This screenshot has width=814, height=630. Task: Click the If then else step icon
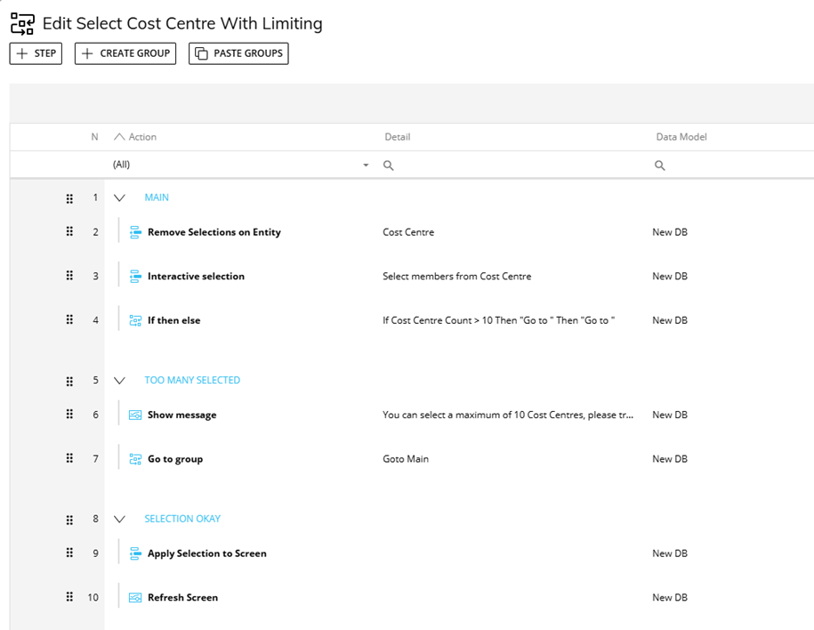point(135,320)
